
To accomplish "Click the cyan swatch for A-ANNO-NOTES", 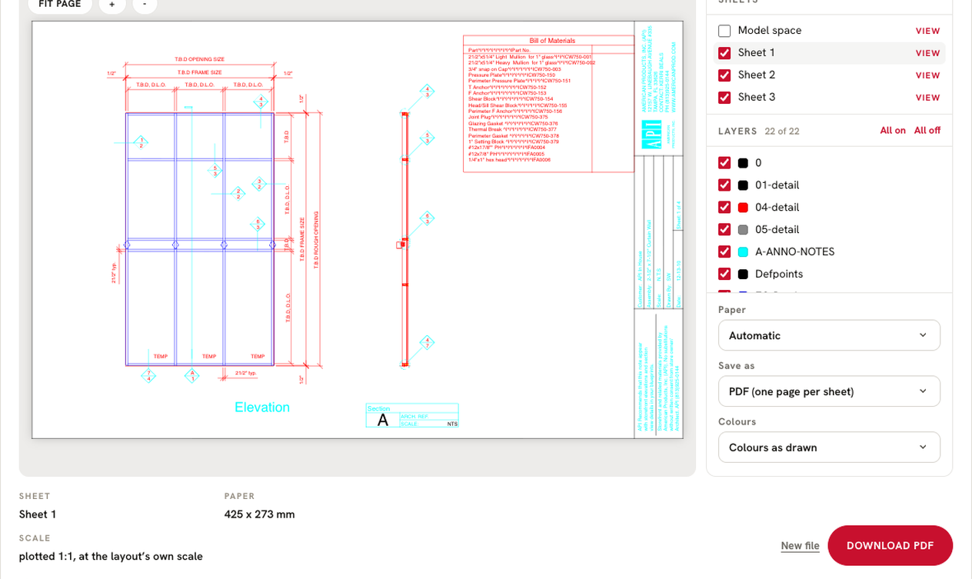I will point(743,252).
